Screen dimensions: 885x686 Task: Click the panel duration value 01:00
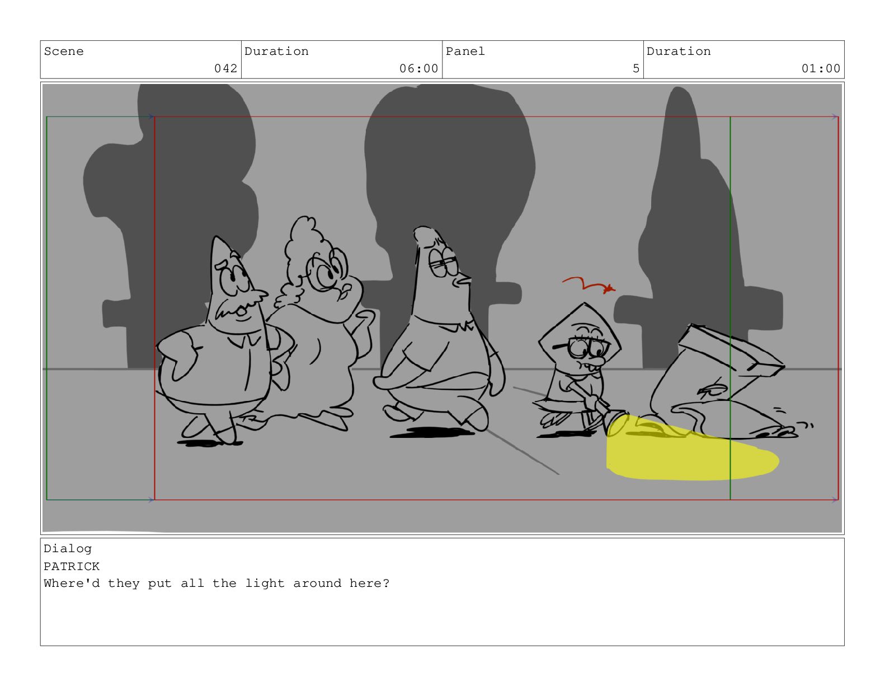(821, 68)
